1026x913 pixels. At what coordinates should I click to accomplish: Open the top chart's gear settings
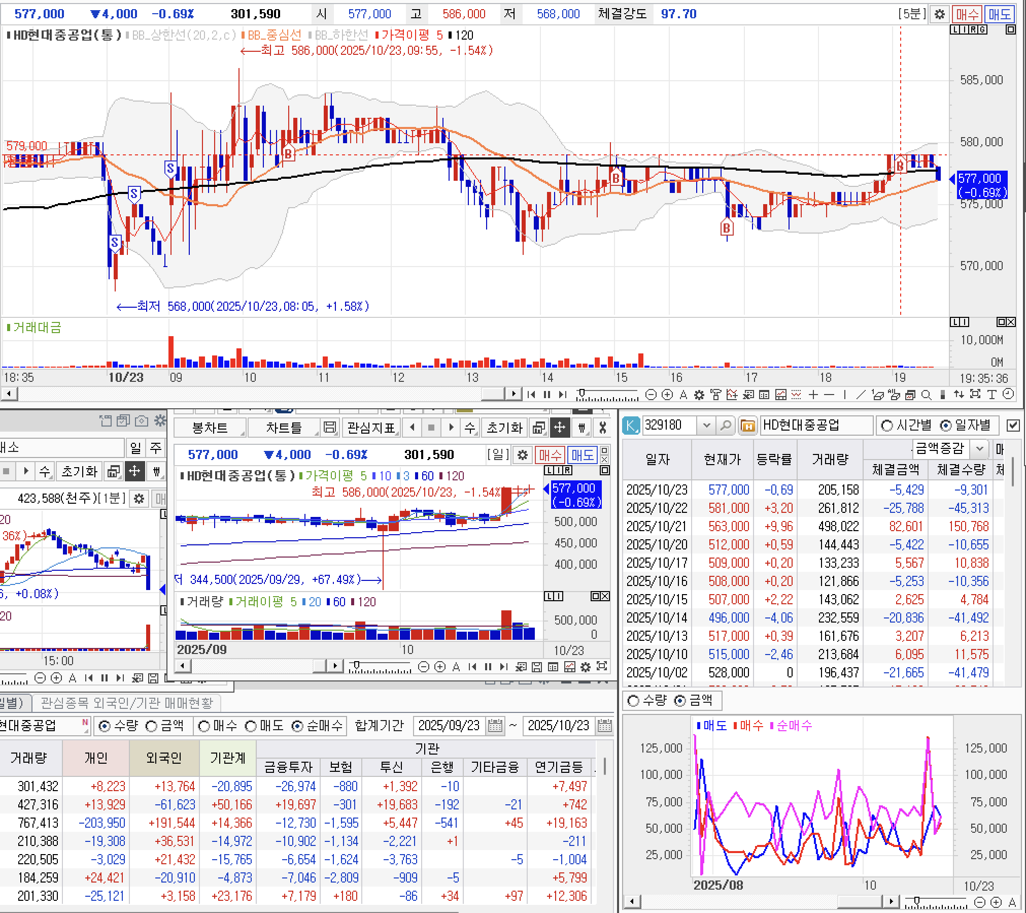[939, 14]
